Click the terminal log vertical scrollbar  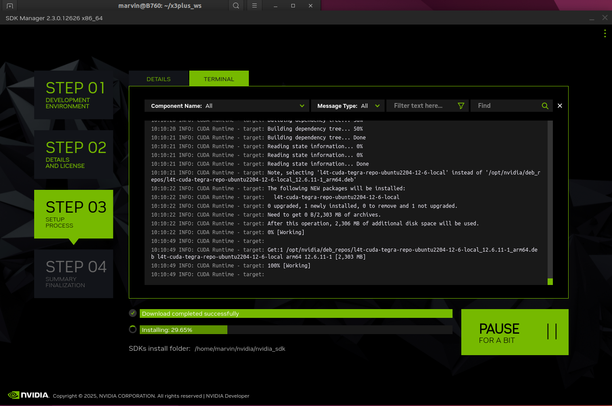coord(550,202)
